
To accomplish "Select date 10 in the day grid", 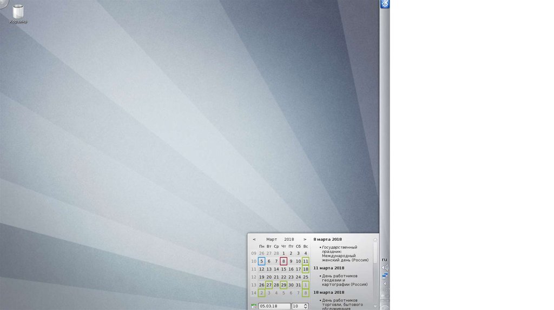I will [x=298, y=261].
